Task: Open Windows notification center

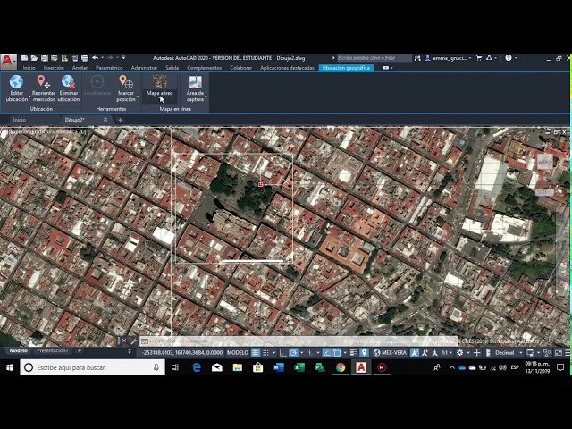Action: tap(560, 367)
